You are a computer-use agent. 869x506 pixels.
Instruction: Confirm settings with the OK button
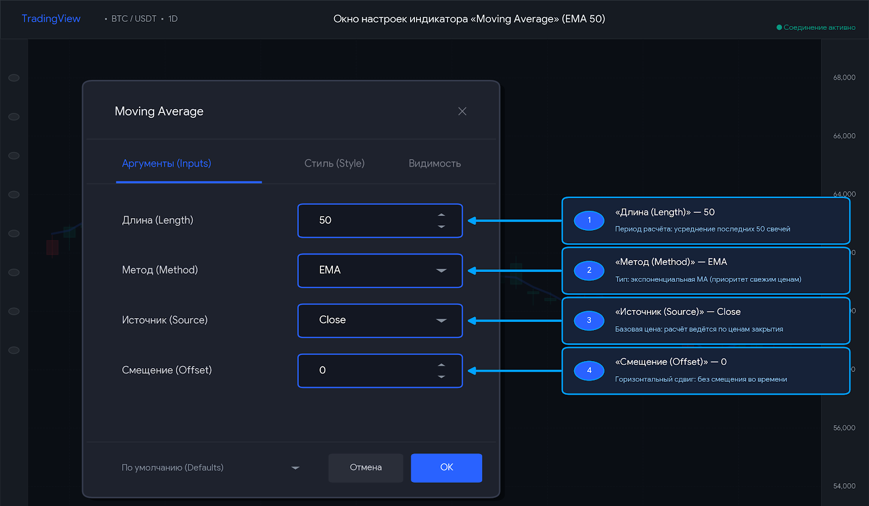(x=446, y=467)
